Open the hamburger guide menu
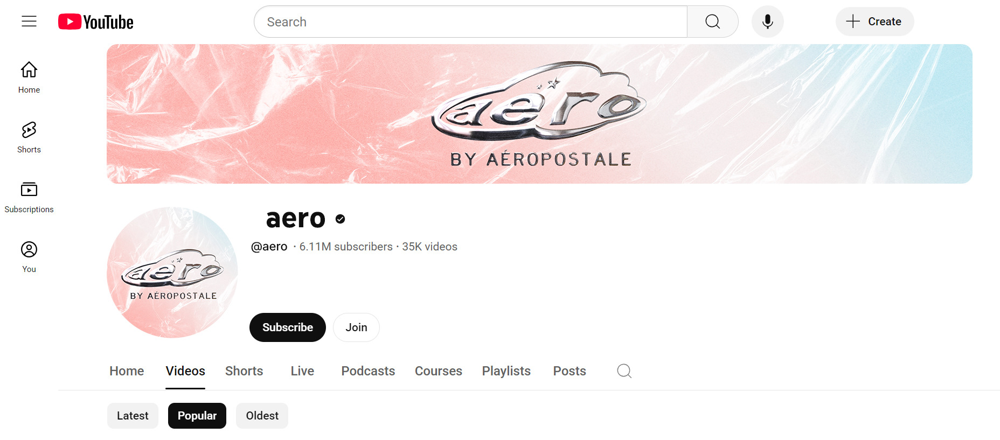 tap(29, 22)
